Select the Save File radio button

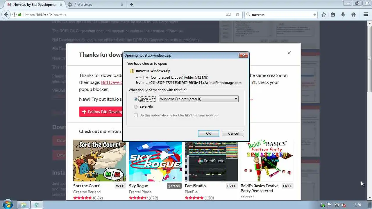pos(136,107)
